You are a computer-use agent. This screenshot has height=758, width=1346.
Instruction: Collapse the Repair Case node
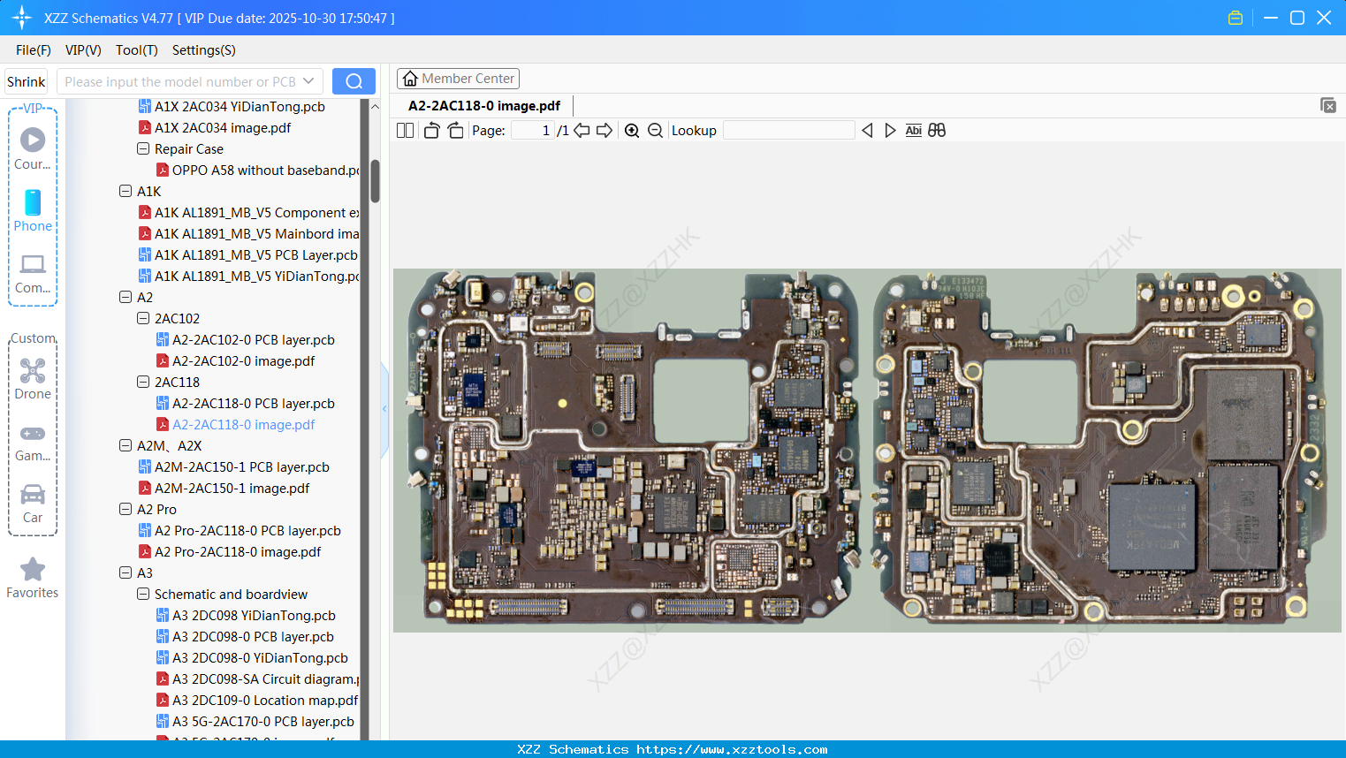coord(143,149)
